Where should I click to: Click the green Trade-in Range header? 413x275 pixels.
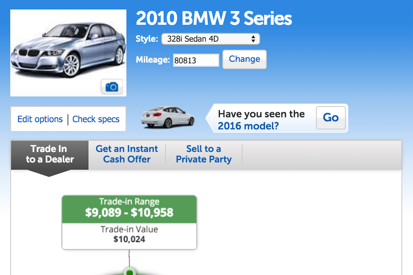129,209
